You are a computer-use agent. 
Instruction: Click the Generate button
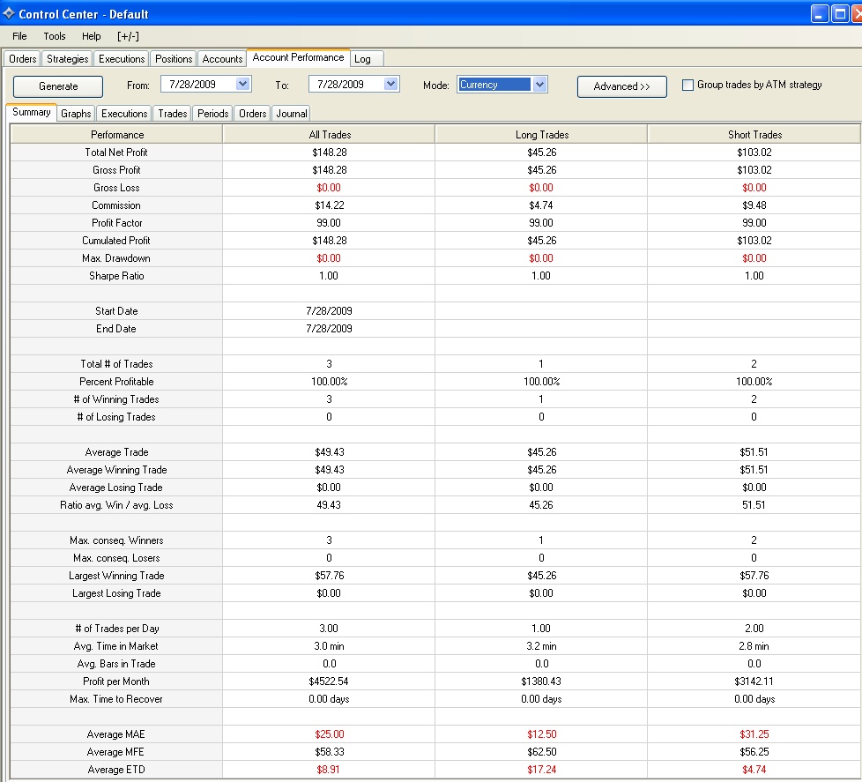click(x=57, y=86)
